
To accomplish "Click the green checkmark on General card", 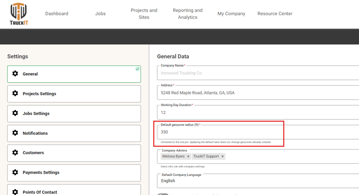I will tap(137, 69).
